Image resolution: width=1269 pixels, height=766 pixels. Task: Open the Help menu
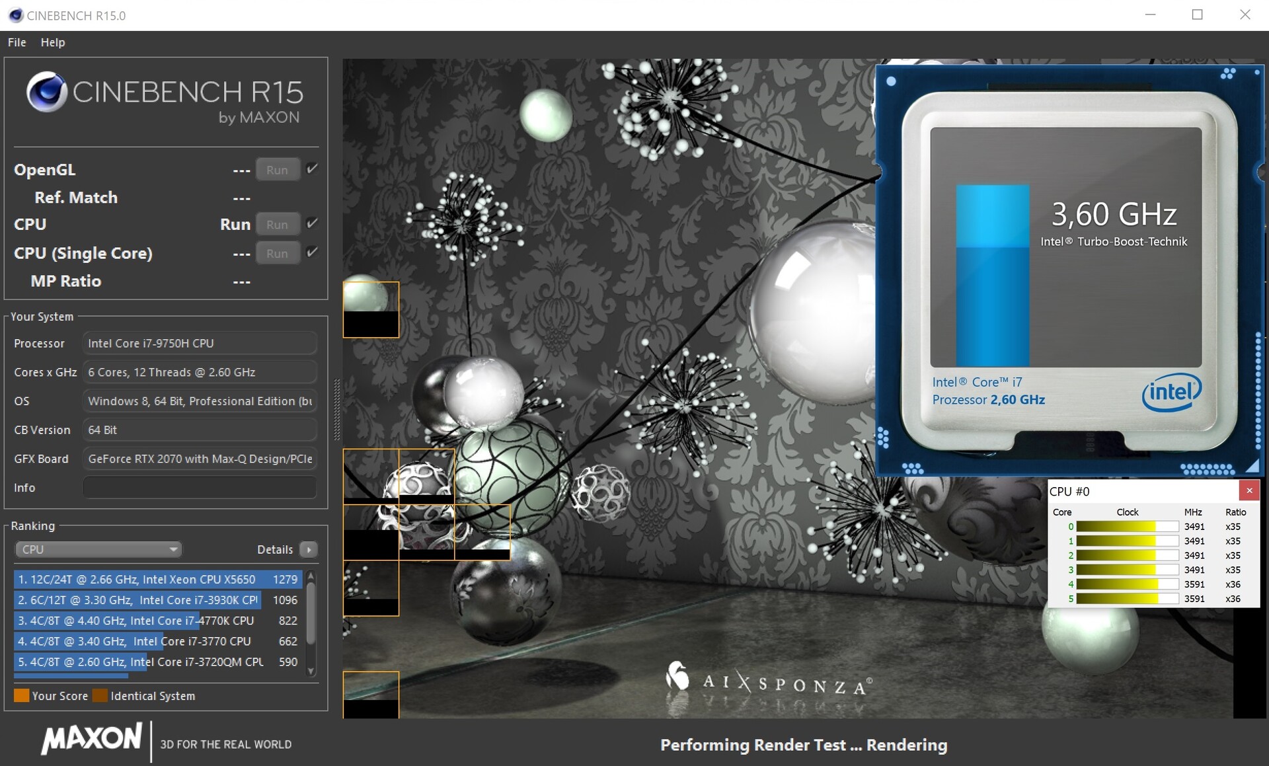point(53,42)
